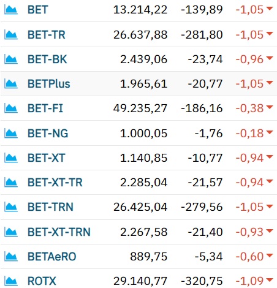Viewport: 277px width, 288px height.
Task: Click the -0,60 percent change for BETAeRO
Action: pyautogui.click(x=249, y=256)
